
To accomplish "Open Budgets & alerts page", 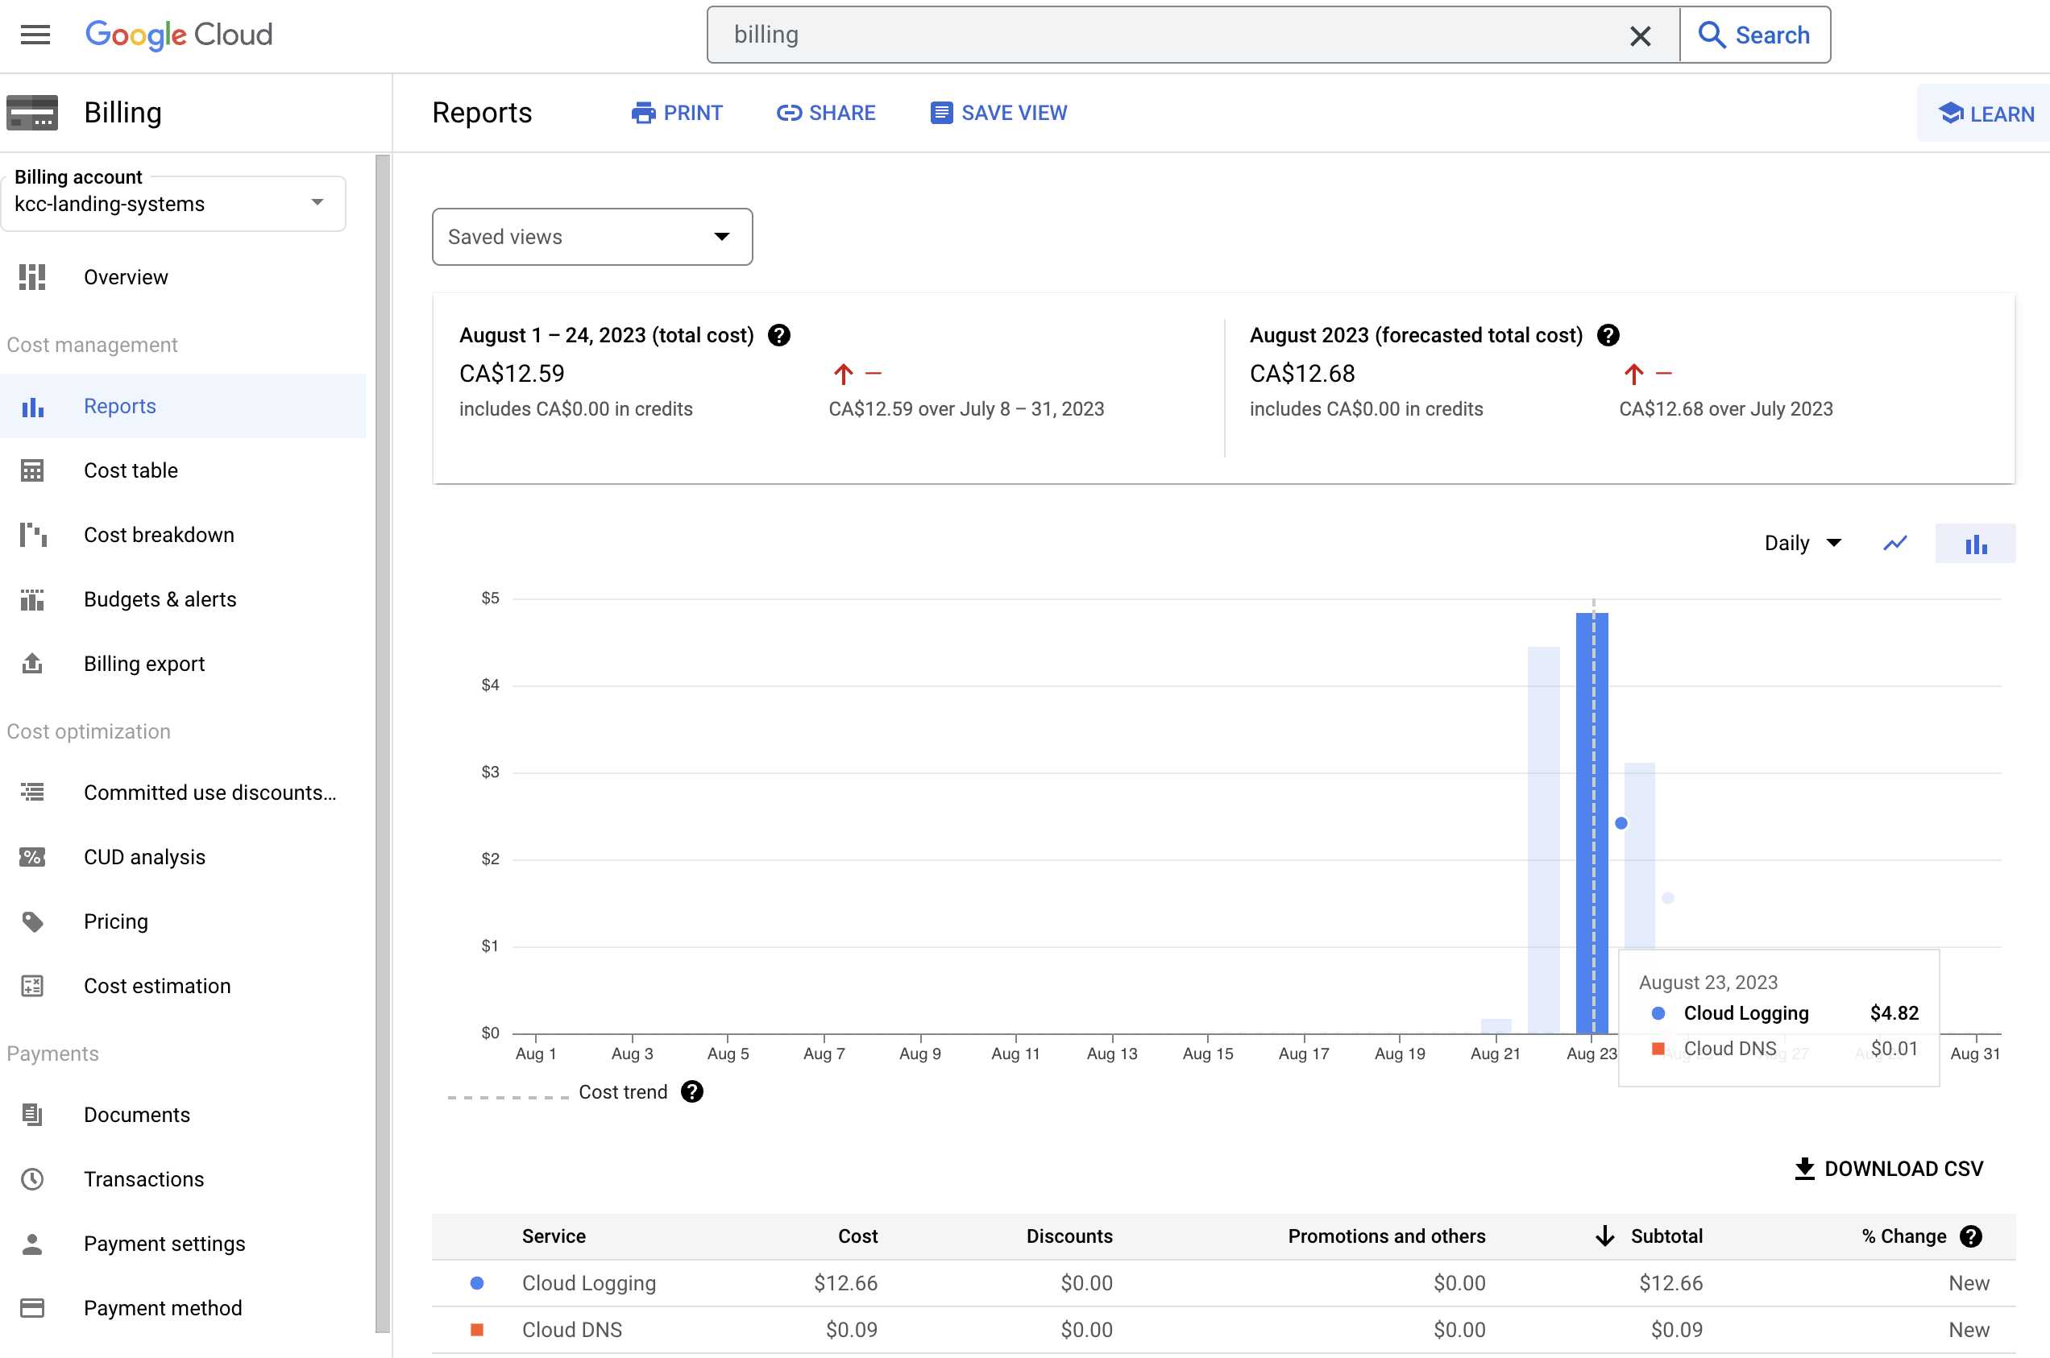I will point(160,598).
